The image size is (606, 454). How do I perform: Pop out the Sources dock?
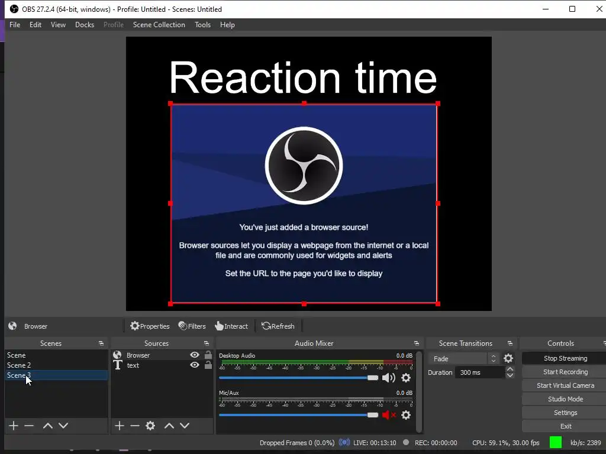(x=207, y=343)
